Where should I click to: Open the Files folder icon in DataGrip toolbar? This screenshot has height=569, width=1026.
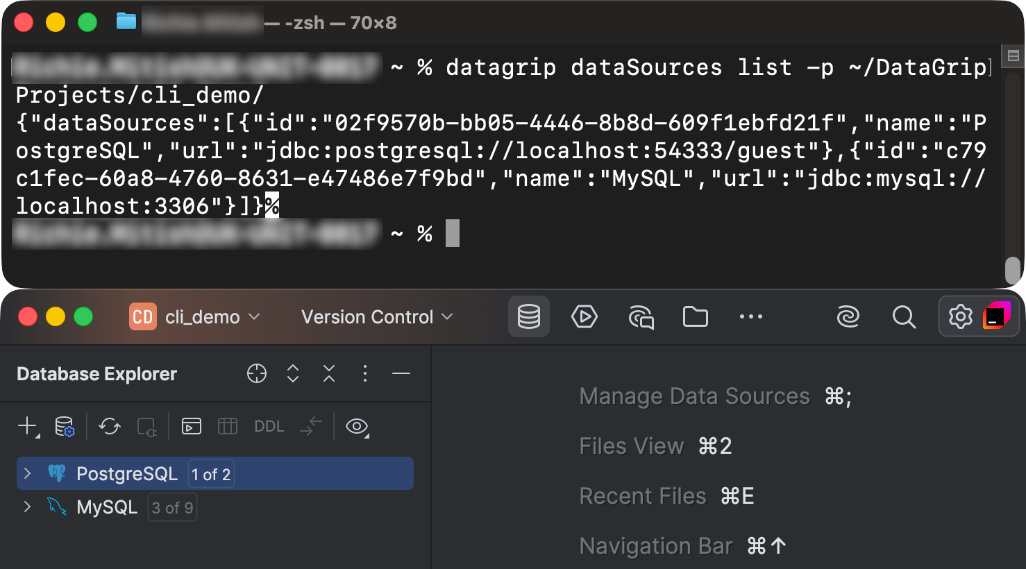(696, 317)
